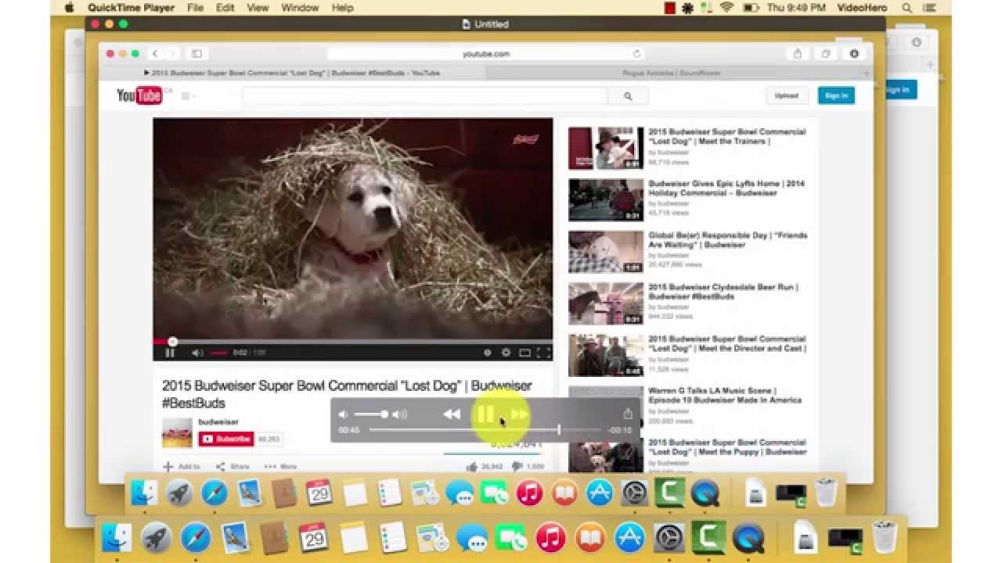Switch to the Rogue Amoeba Soundflower tab
1002x563 pixels.
[672, 73]
